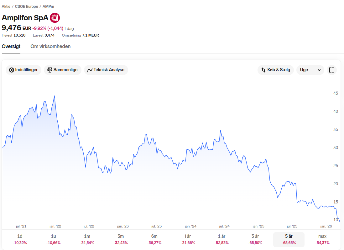Image resolution: width=344 pixels, height=250 pixels.
Task: Click the jul. '23 axis label
Action: tap(156, 226)
